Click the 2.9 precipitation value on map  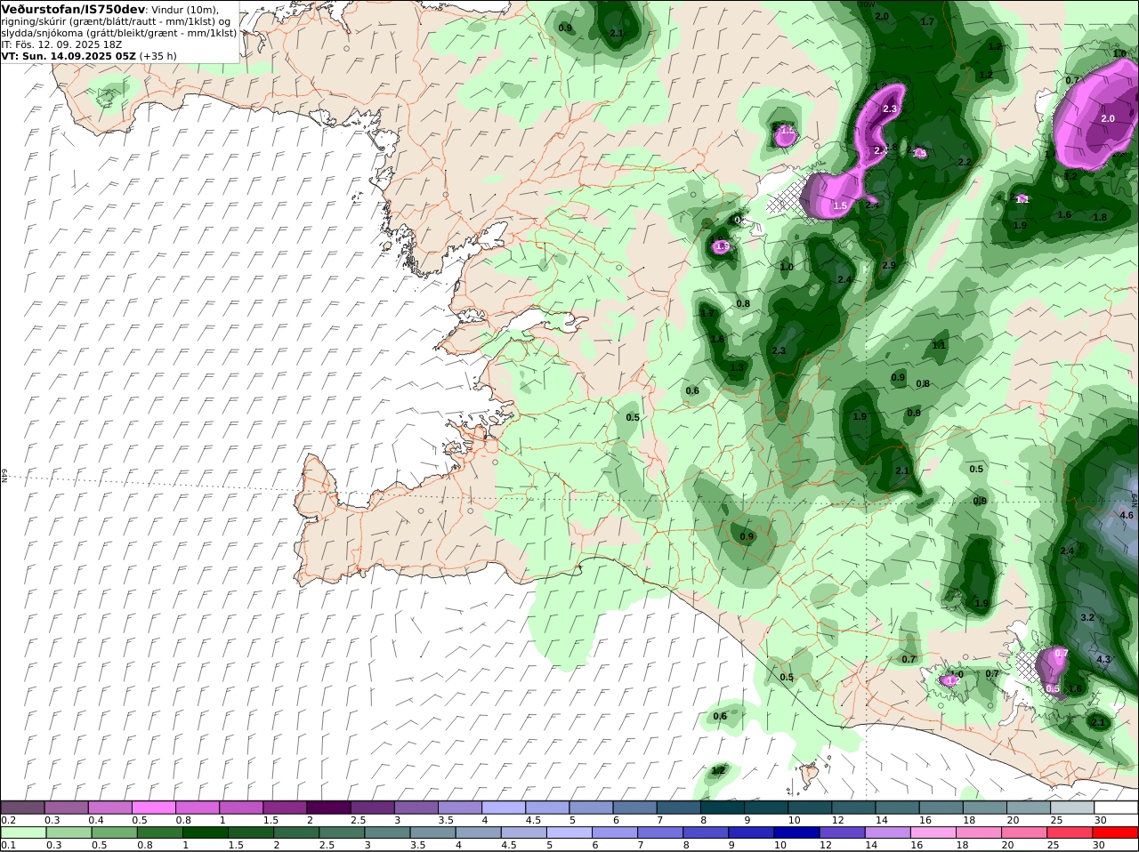pyautogui.click(x=889, y=266)
